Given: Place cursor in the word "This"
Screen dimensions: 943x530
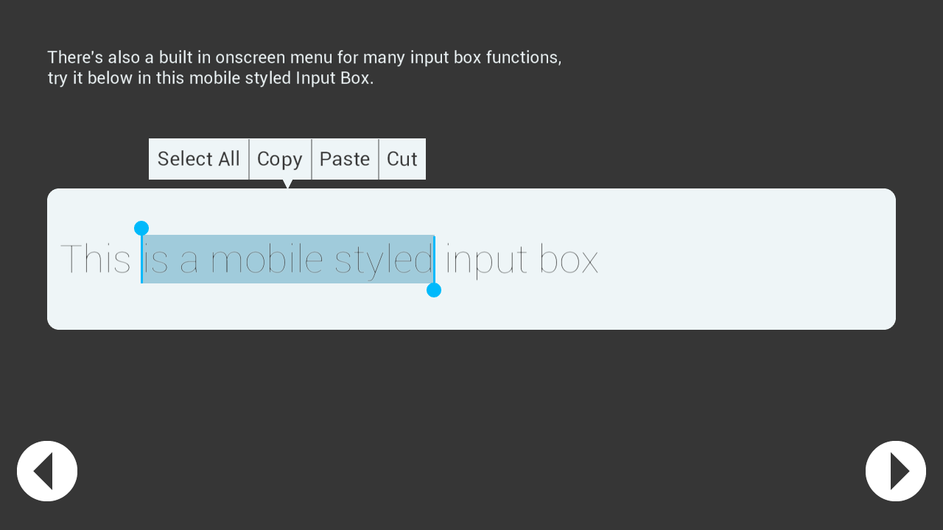Looking at the screenshot, I should tap(95, 259).
